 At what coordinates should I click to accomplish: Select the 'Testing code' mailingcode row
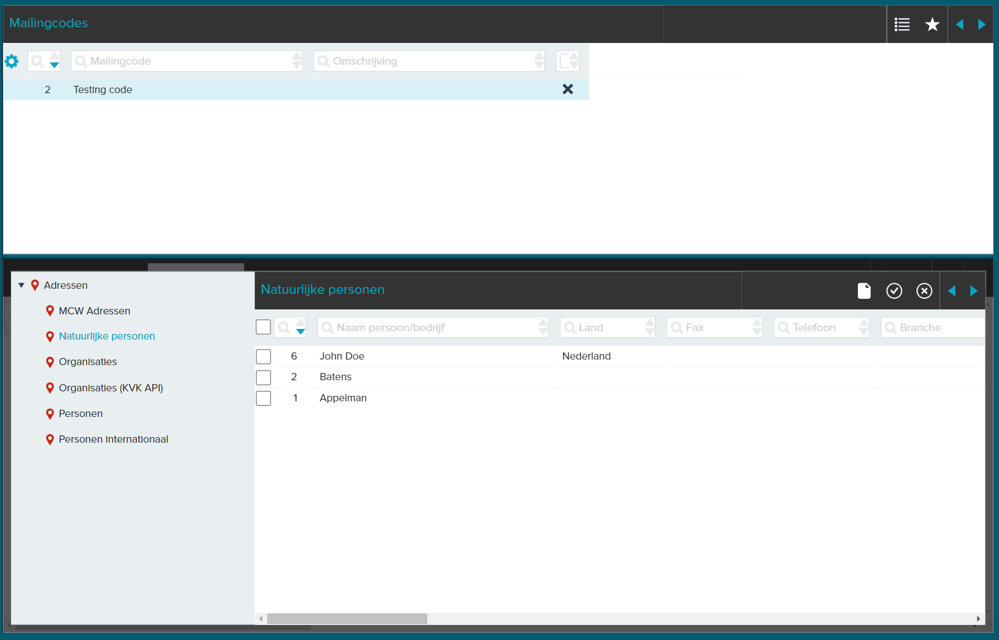pos(296,90)
